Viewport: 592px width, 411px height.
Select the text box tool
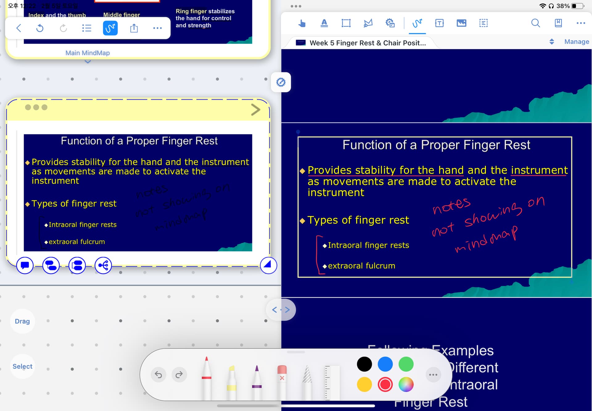coord(439,23)
